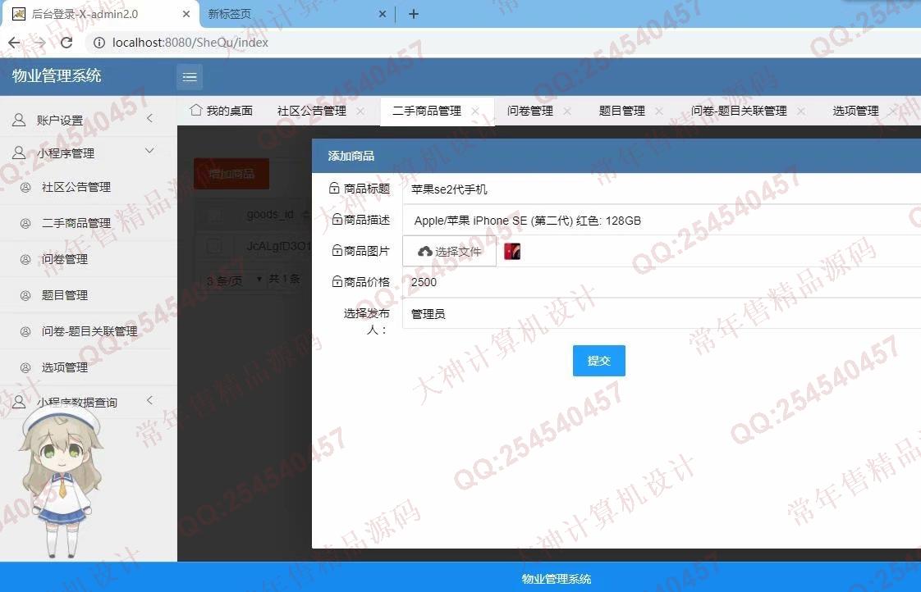This screenshot has height=592, width=921.
Task: Expand the 账户设置 menu chevron
Action: 149,119
